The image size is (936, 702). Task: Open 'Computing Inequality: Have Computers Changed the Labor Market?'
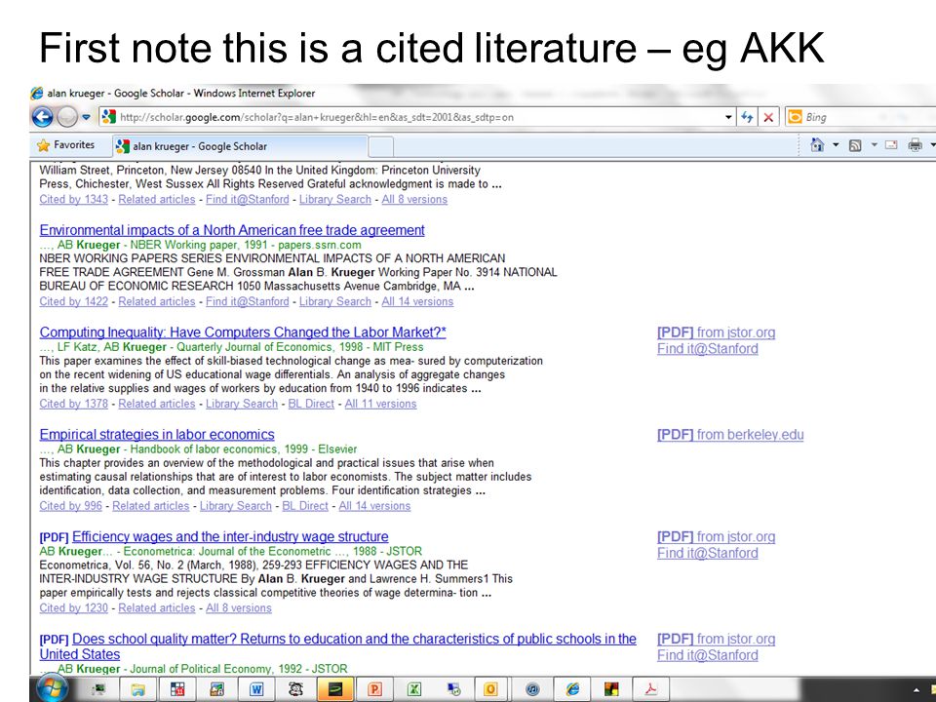pyautogui.click(x=243, y=331)
